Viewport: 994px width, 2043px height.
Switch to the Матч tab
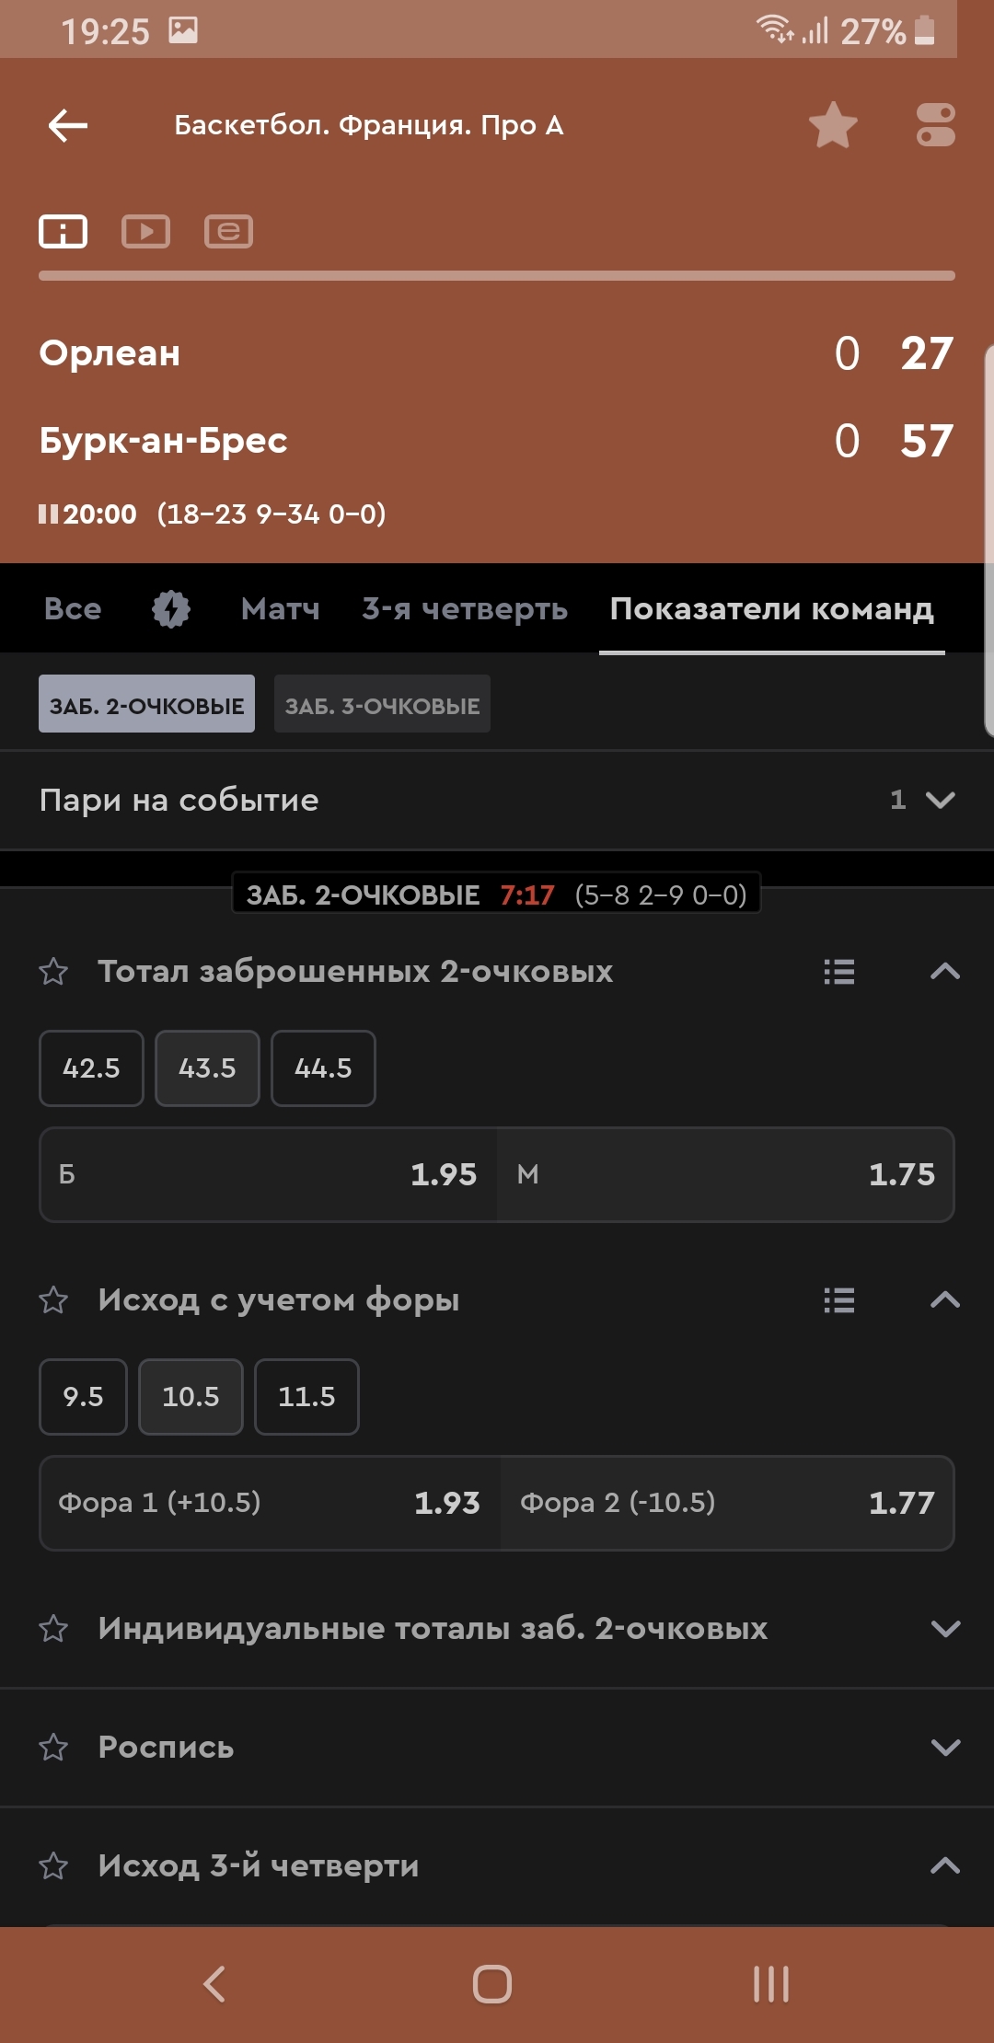tap(281, 608)
